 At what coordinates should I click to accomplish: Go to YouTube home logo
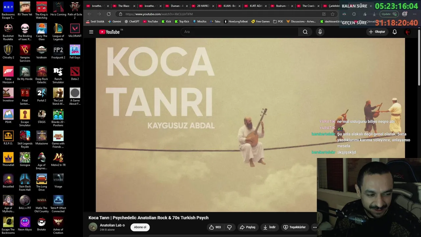pos(110,32)
